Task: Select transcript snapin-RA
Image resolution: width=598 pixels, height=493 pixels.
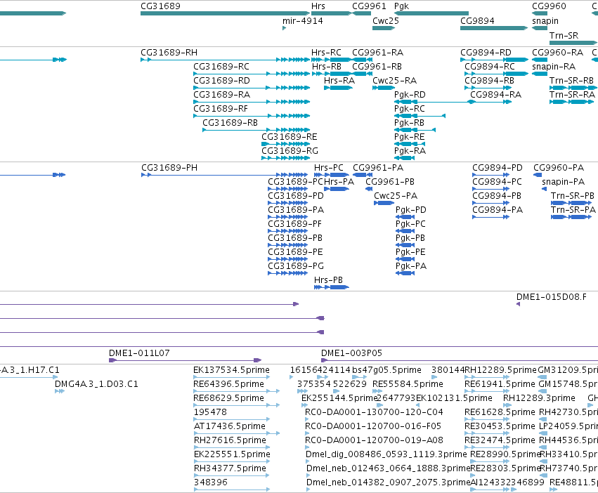Action: tap(540, 74)
